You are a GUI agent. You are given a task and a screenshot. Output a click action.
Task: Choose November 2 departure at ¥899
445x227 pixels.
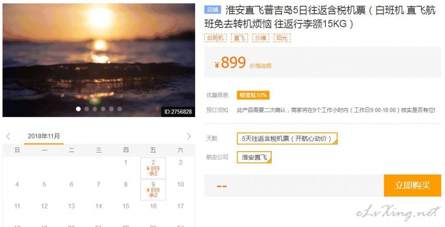(x=153, y=168)
